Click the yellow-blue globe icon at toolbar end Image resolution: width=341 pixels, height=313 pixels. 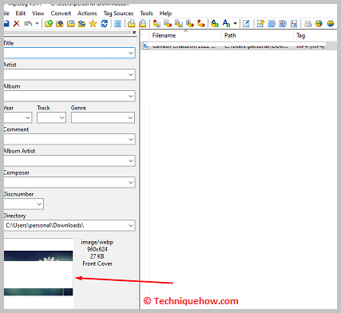tap(330, 24)
